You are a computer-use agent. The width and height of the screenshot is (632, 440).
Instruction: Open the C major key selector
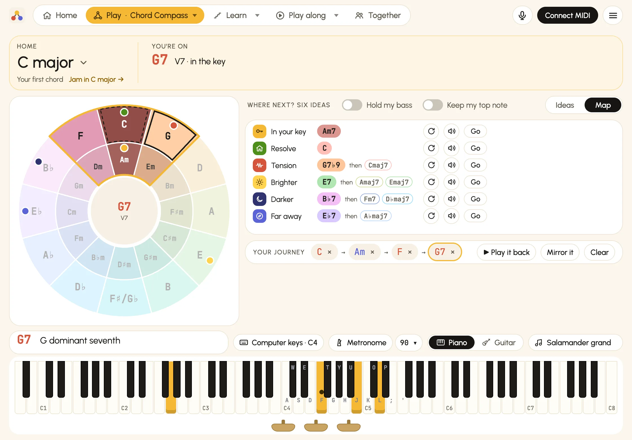point(52,62)
